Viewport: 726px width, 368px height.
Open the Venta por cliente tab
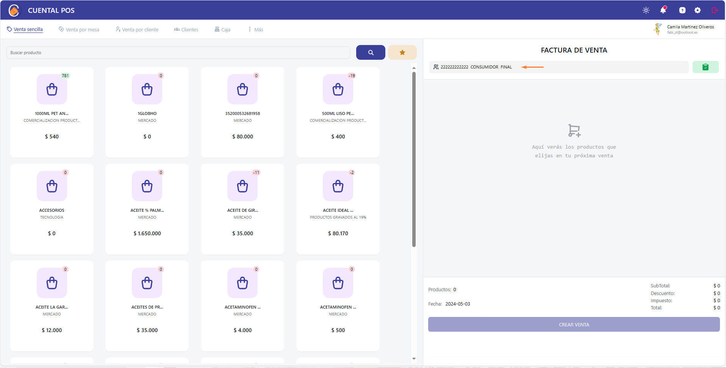click(x=137, y=30)
